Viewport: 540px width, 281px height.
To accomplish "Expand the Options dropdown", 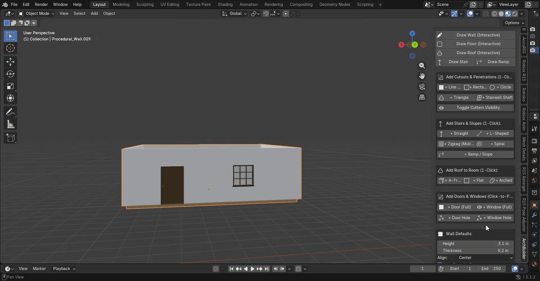I will [514, 23].
